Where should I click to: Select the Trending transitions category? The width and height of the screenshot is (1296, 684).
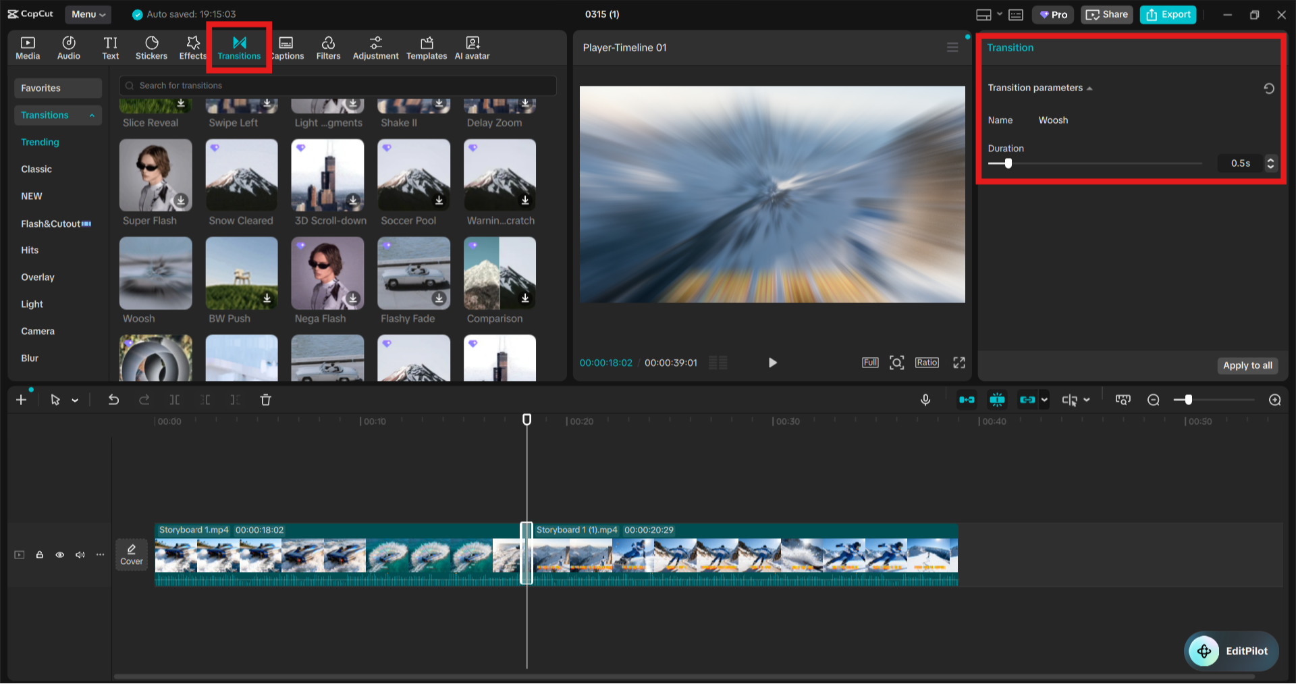pyautogui.click(x=40, y=142)
